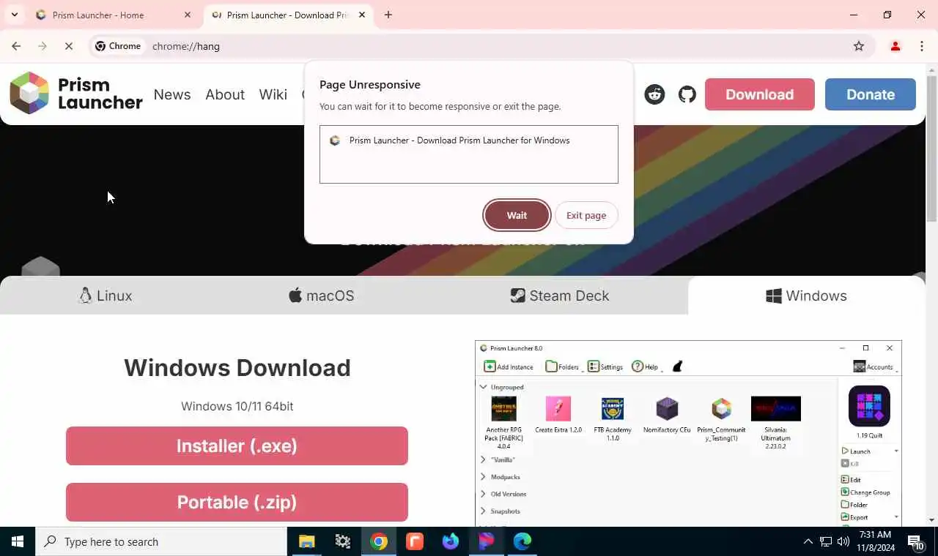
Task: Bookmark this page with star icon
Action: tap(859, 46)
